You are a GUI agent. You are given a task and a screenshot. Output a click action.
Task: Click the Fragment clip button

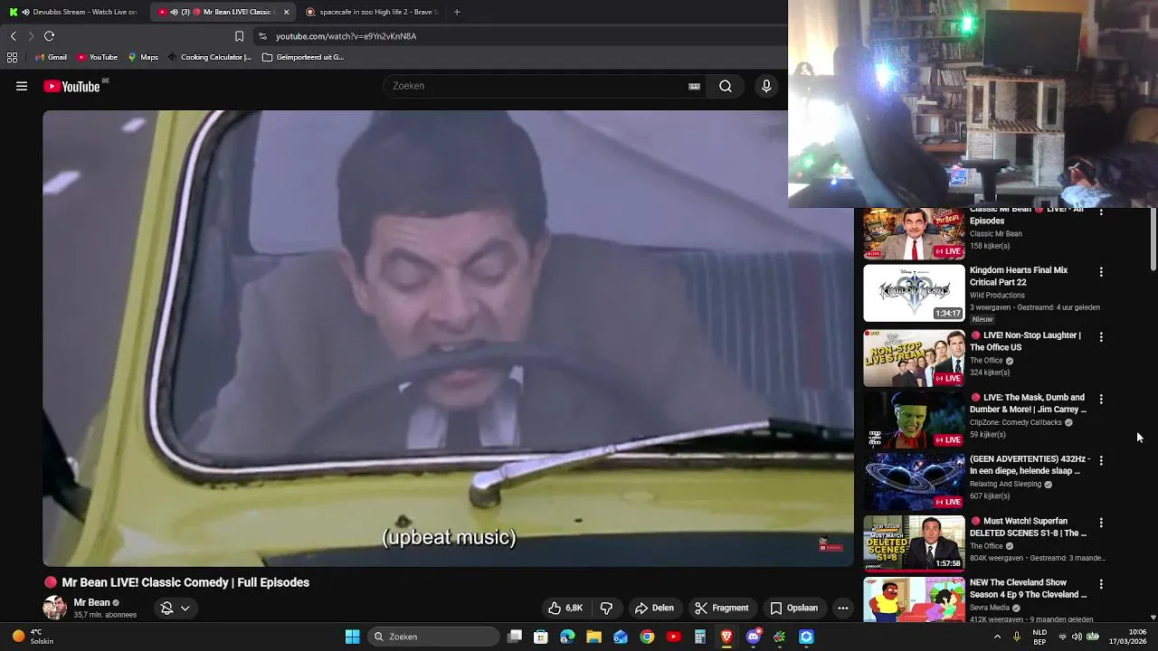[722, 609]
